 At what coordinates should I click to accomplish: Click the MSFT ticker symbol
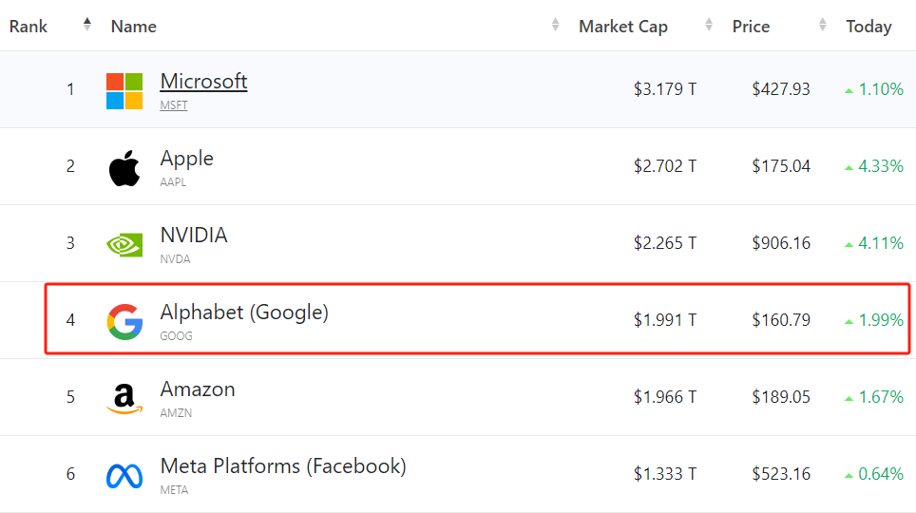(x=174, y=105)
